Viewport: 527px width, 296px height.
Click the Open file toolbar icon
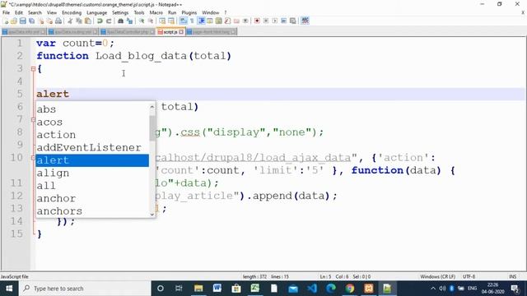[x=14, y=21]
